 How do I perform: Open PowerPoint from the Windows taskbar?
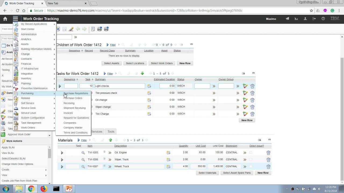point(69,189)
